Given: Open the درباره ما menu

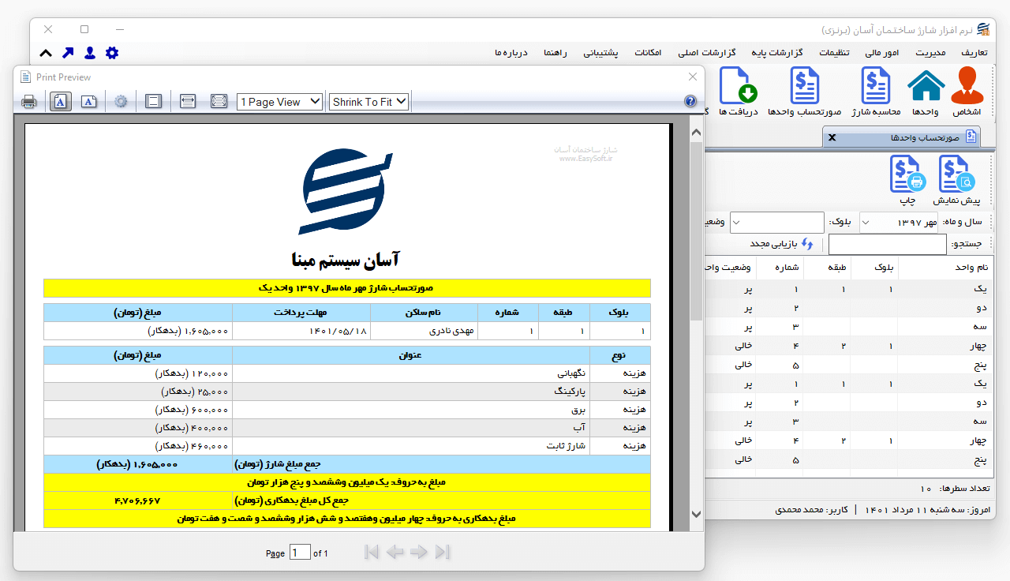Looking at the screenshot, I should point(511,53).
